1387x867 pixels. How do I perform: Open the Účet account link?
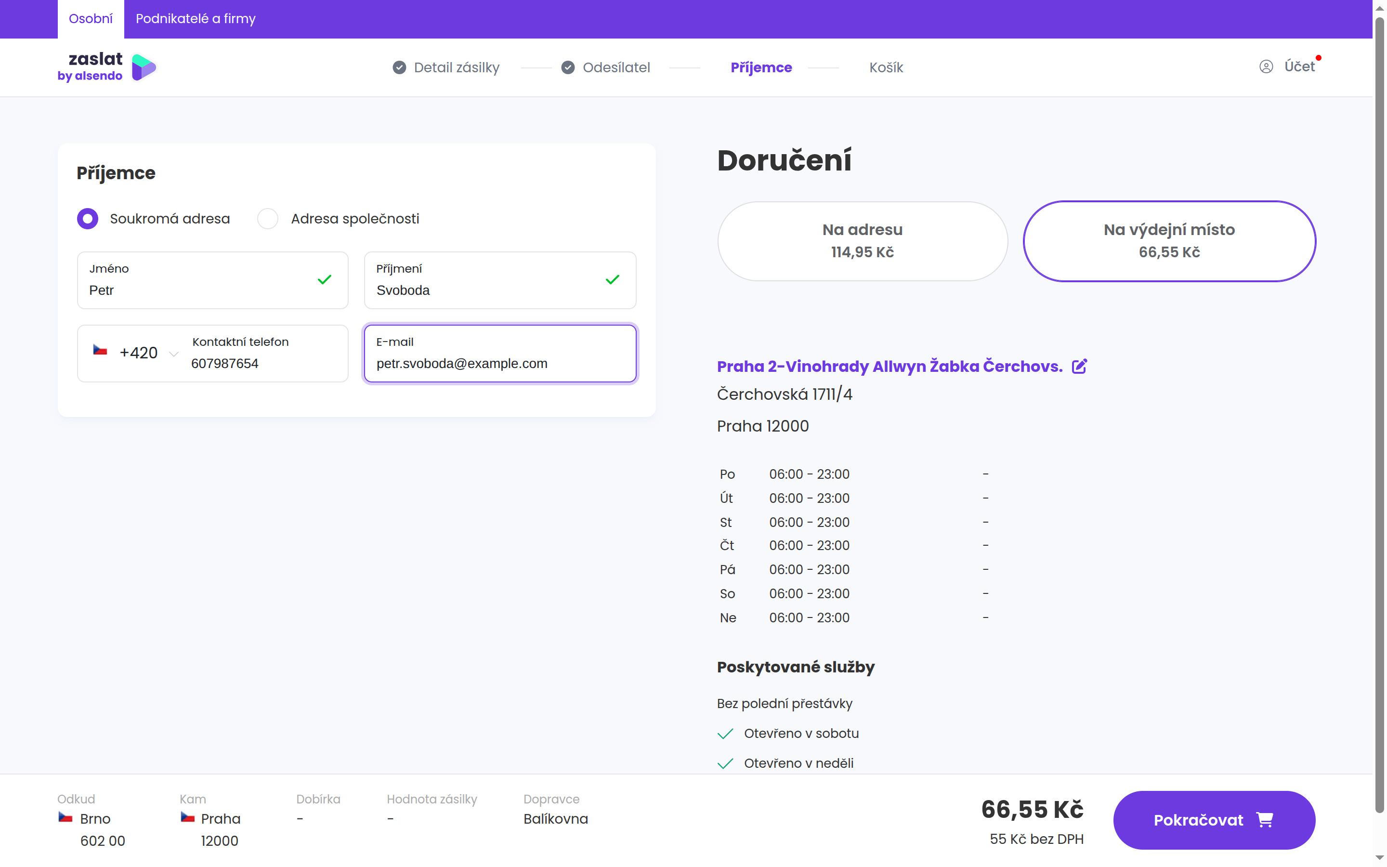[x=1299, y=66]
